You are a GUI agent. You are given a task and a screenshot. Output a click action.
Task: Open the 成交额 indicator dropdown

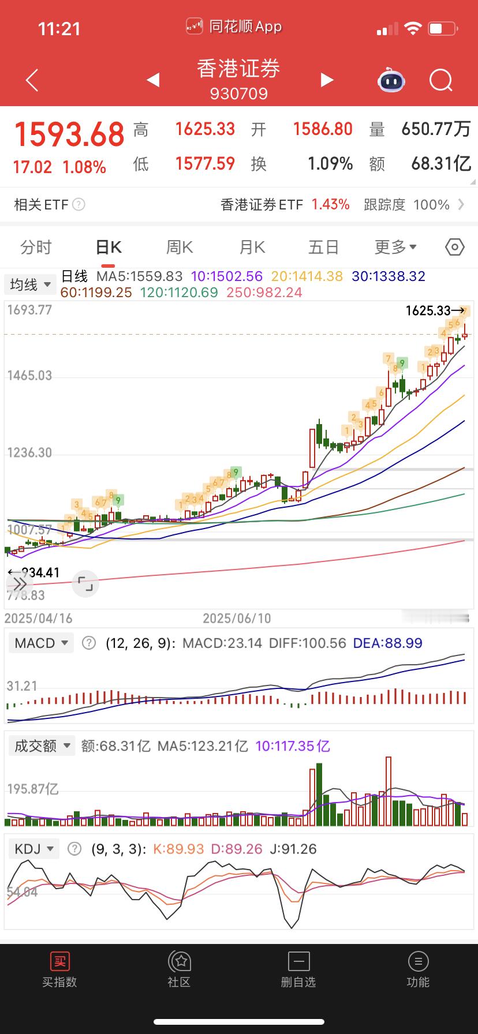(x=42, y=746)
